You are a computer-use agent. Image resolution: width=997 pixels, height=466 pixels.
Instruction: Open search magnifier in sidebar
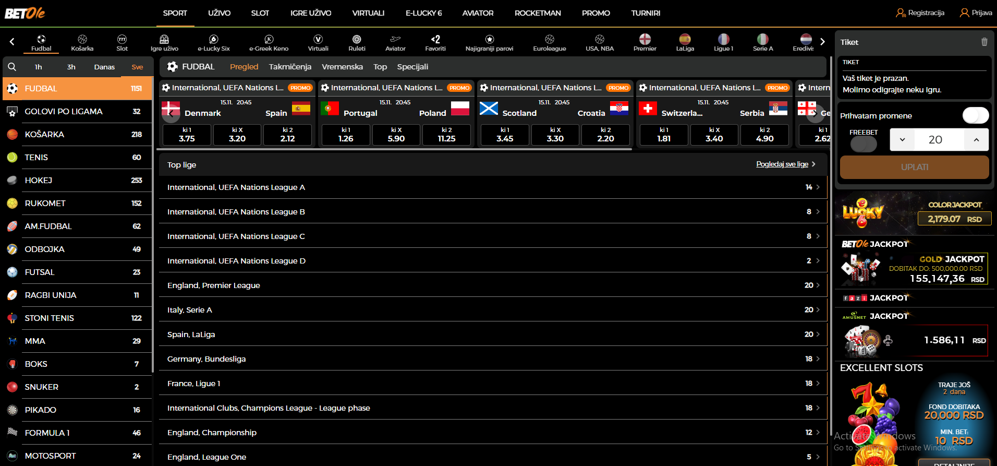tap(12, 67)
